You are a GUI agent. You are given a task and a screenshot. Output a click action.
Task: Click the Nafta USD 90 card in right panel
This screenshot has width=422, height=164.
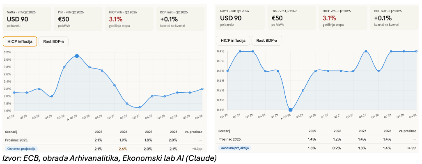click(x=241, y=18)
